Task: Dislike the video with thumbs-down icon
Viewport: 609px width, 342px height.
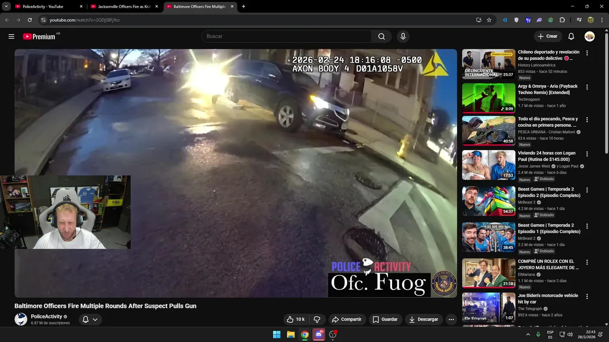Action: point(317,319)
